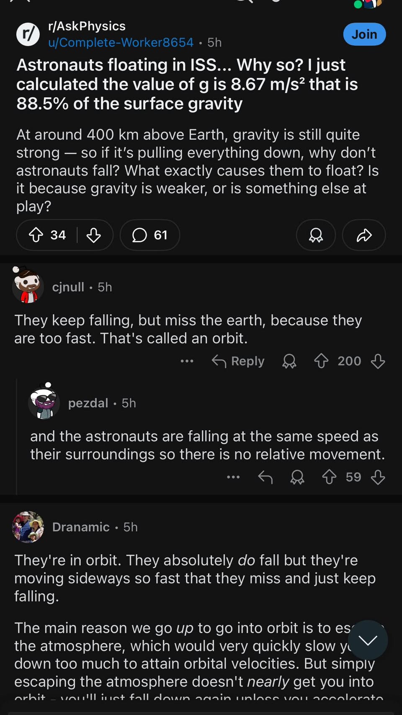The height and width of the screenshot is (715, 402).
Task: Award cjnull's comment
Action: (289, 361)
